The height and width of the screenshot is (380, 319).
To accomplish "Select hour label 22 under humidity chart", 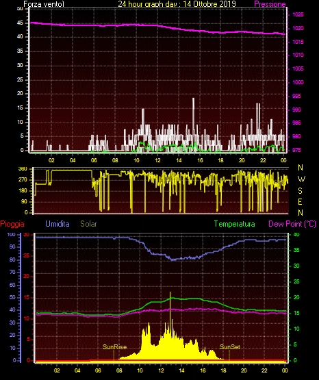I will click(x=264, y=371).
